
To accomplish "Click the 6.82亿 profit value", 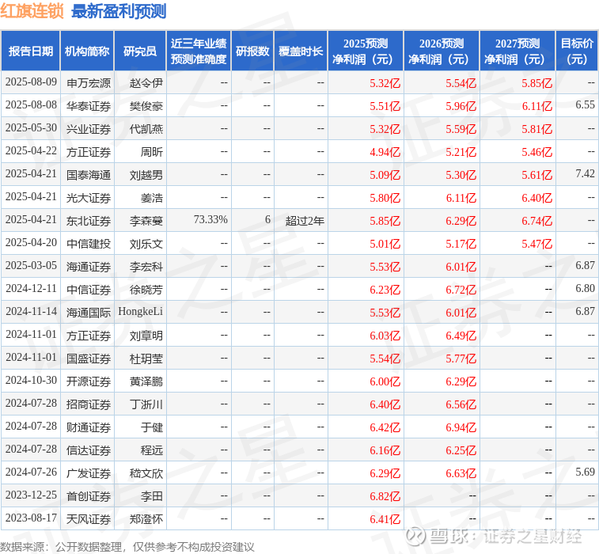I will (385, 496).
